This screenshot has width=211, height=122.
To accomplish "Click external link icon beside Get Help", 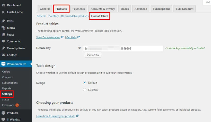I will (78, 37).
